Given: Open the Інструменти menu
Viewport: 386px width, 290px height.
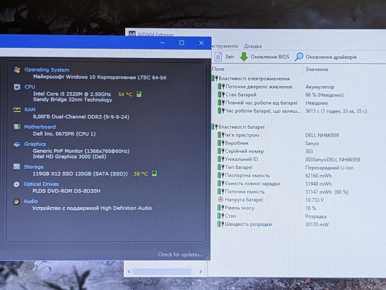Looking at the screenshot, I should 225,46.
